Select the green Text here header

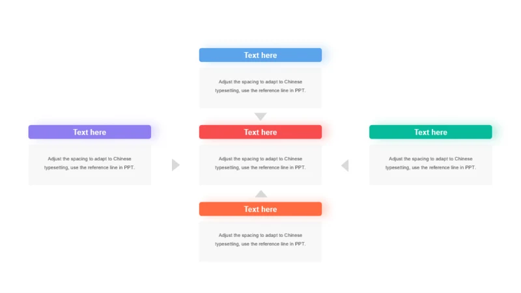[430, 132]
